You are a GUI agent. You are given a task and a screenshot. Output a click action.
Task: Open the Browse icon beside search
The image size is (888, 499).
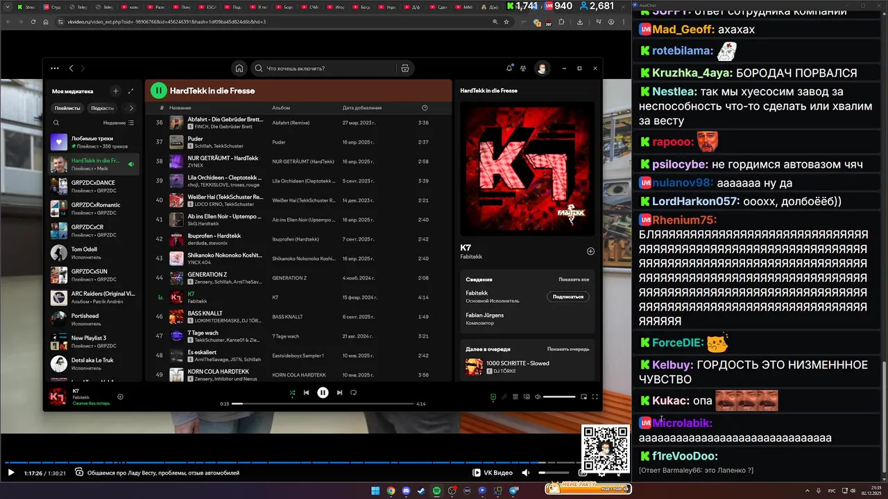(x=404, y=69)
